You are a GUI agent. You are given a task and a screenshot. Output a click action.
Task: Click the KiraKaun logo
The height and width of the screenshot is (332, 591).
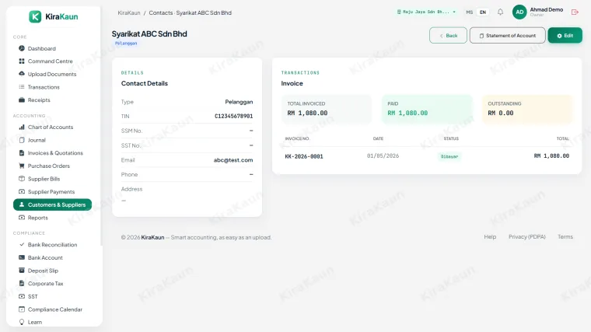click(54, 16)
